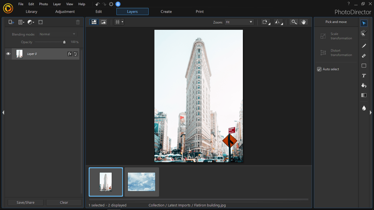Open the Zoom Fit dropdown

click(x=239, y=22)
